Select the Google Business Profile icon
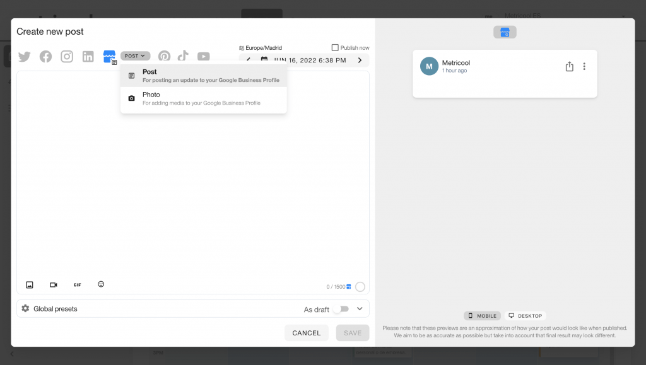Image resolution: width=646 pixels, height=365 pixels. pyautogui.click(x=110, y=57)
